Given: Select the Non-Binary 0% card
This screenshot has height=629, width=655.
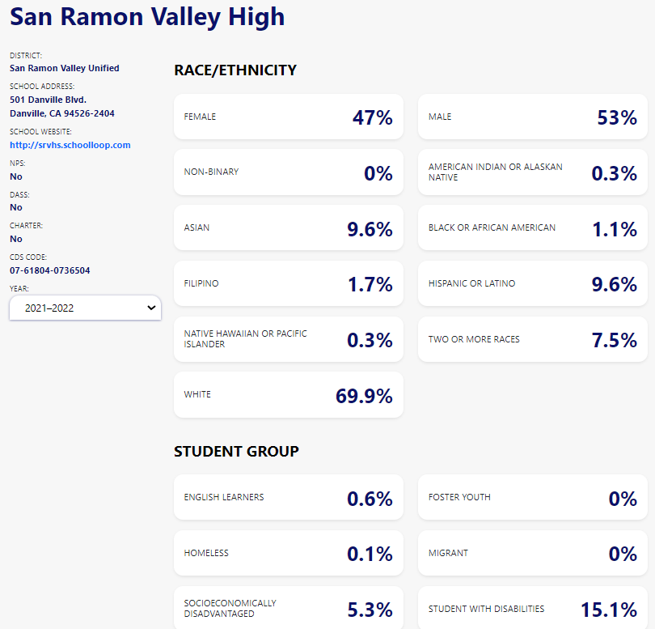Looking at the screenshot, I should (x=288, y=172).
